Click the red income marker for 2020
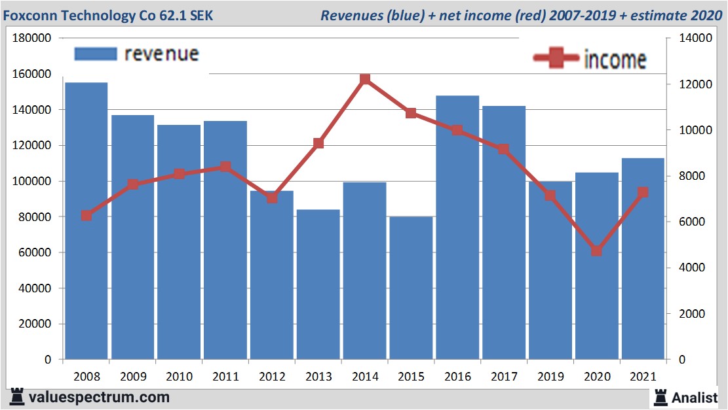The width and height of the screenshot is (728, 410). point(596,251)
